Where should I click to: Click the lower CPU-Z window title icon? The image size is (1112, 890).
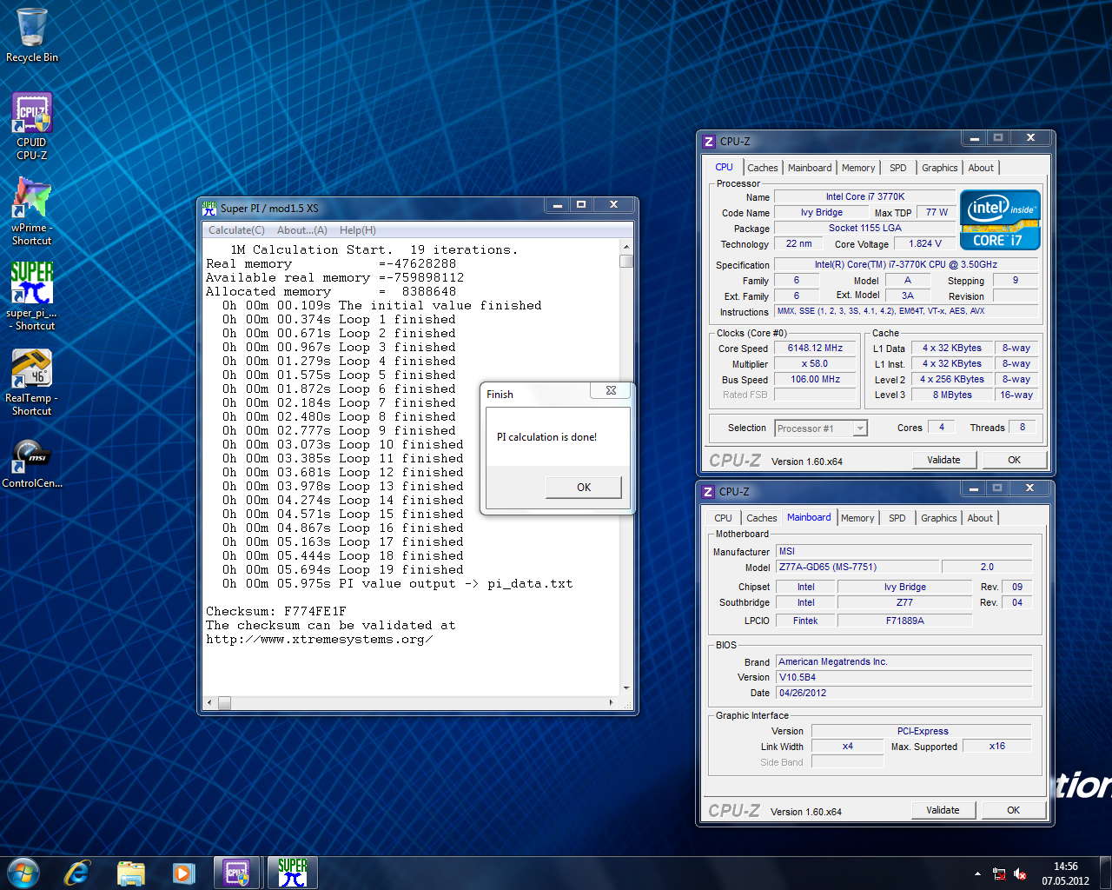pyautogui.click(x=708, y=491)
